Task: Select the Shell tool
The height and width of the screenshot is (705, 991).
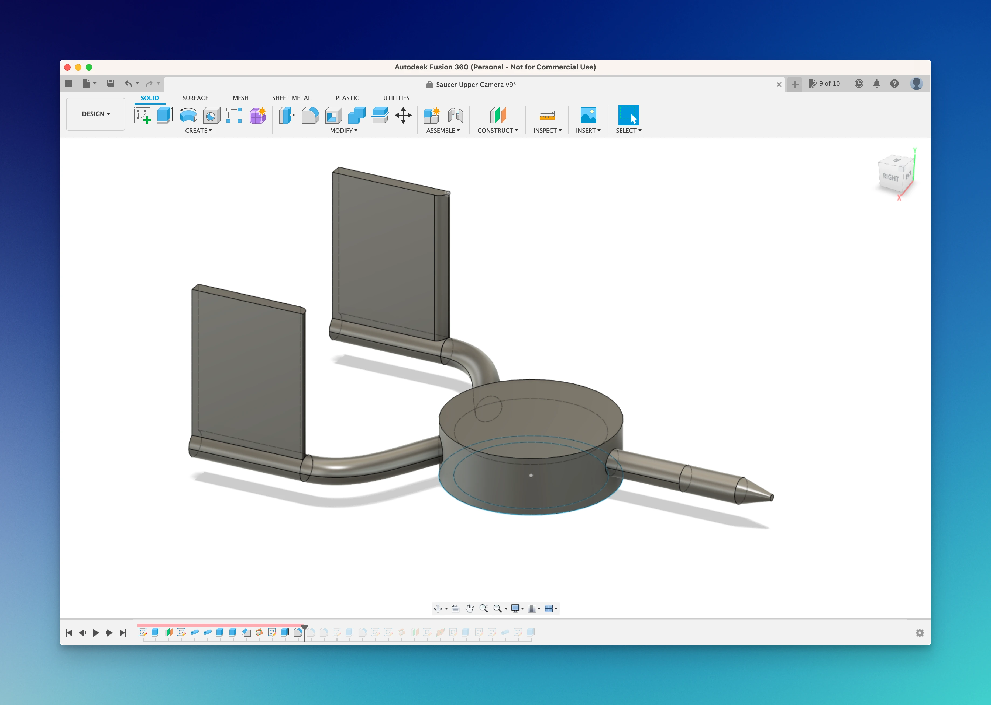Action: click(x=333, y=115)
